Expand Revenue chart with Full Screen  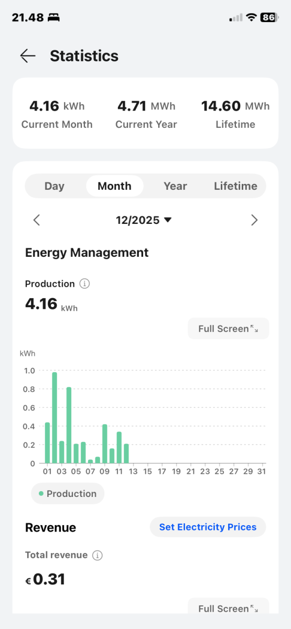click(228, 607)
